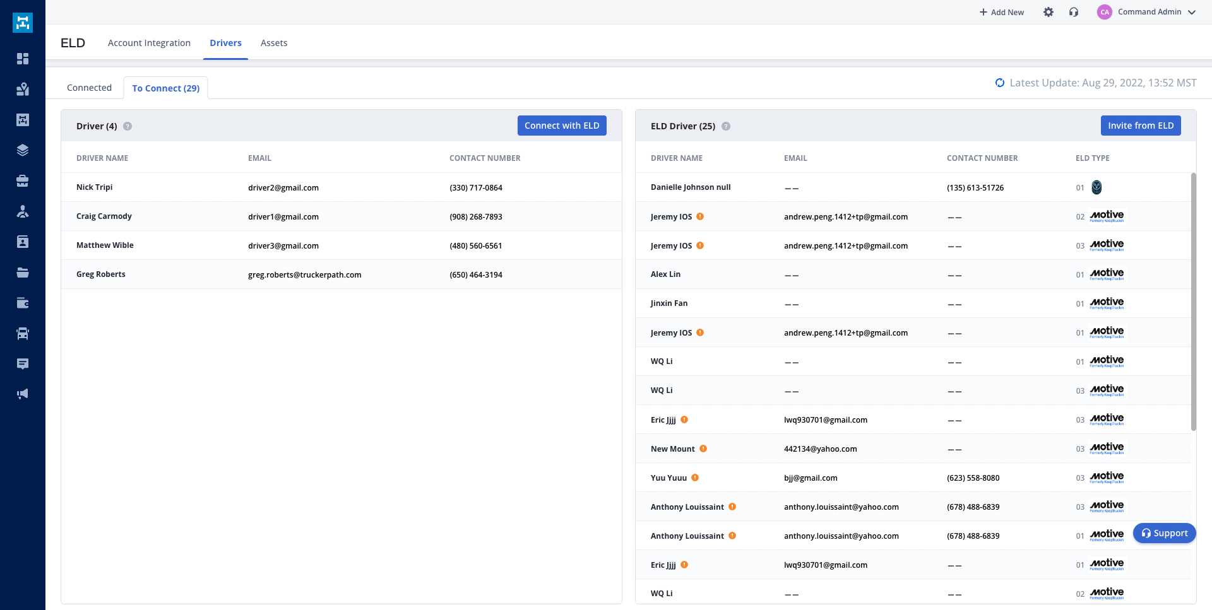Select the Greg Roberts driver row
The width and height of the screenshot is (1212, 610).
click(x=342, y=274)
